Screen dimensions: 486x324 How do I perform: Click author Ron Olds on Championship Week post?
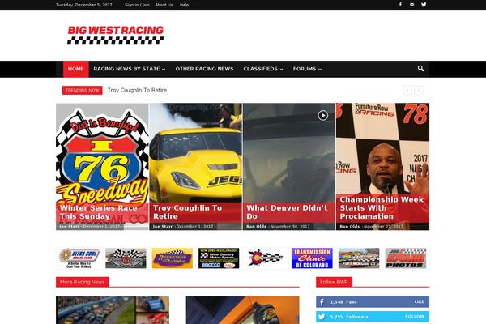tap(349, 227)
